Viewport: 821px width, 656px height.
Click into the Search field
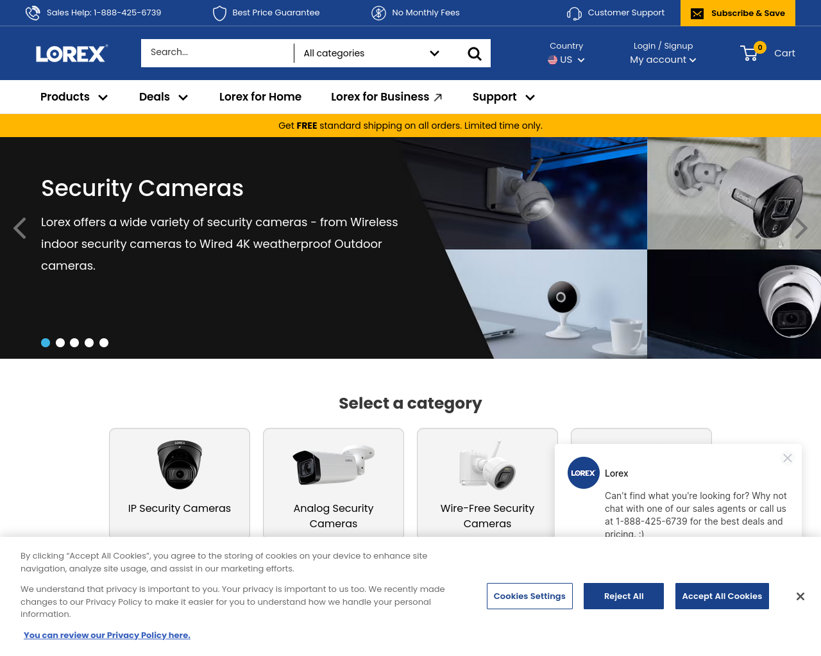[217, 53]
